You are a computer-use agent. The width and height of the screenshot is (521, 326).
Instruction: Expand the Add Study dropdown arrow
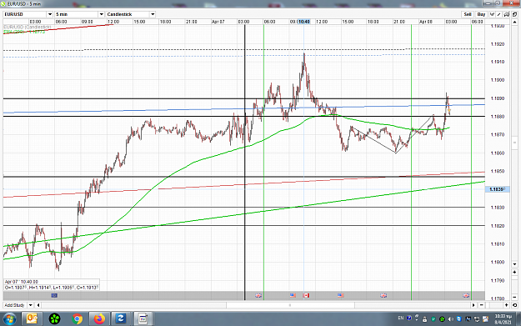[30, 305]
